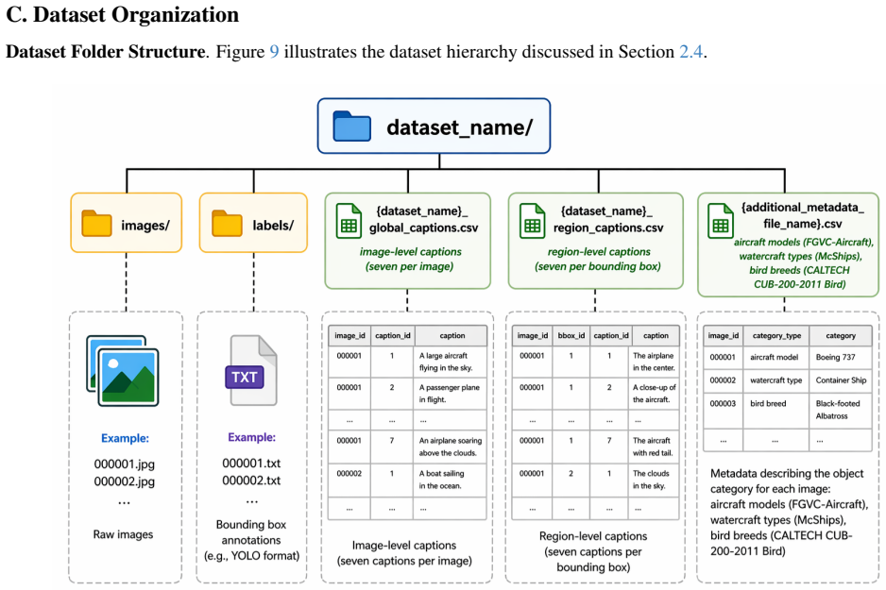Select the 'Container Ship' table cell
This screenshot has height=590, width=886.
pyautogui.click(x=841, y=380)
